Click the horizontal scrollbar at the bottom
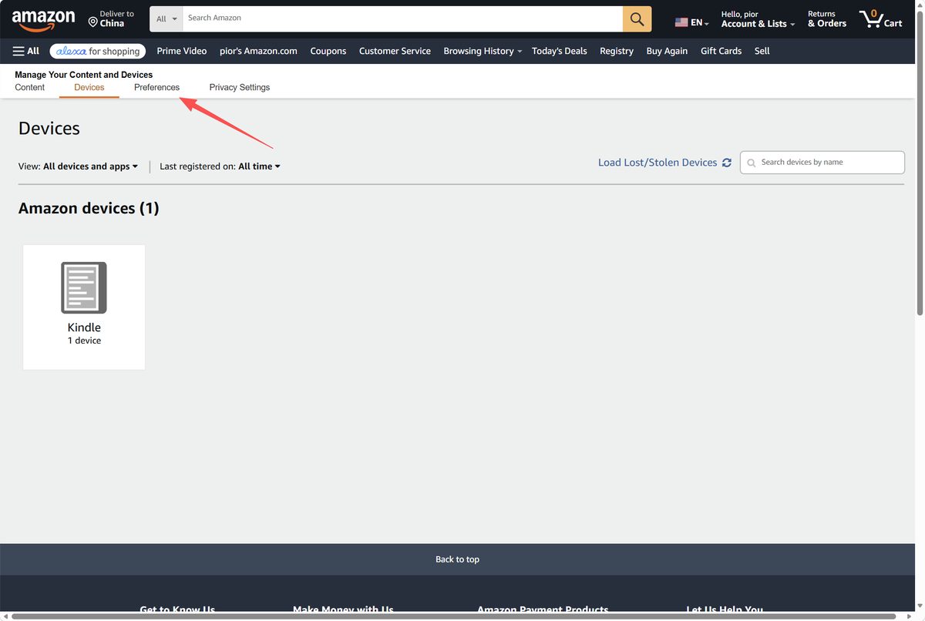Image resolution: width=925 pixels, height=621 pixels. (455, 616)
